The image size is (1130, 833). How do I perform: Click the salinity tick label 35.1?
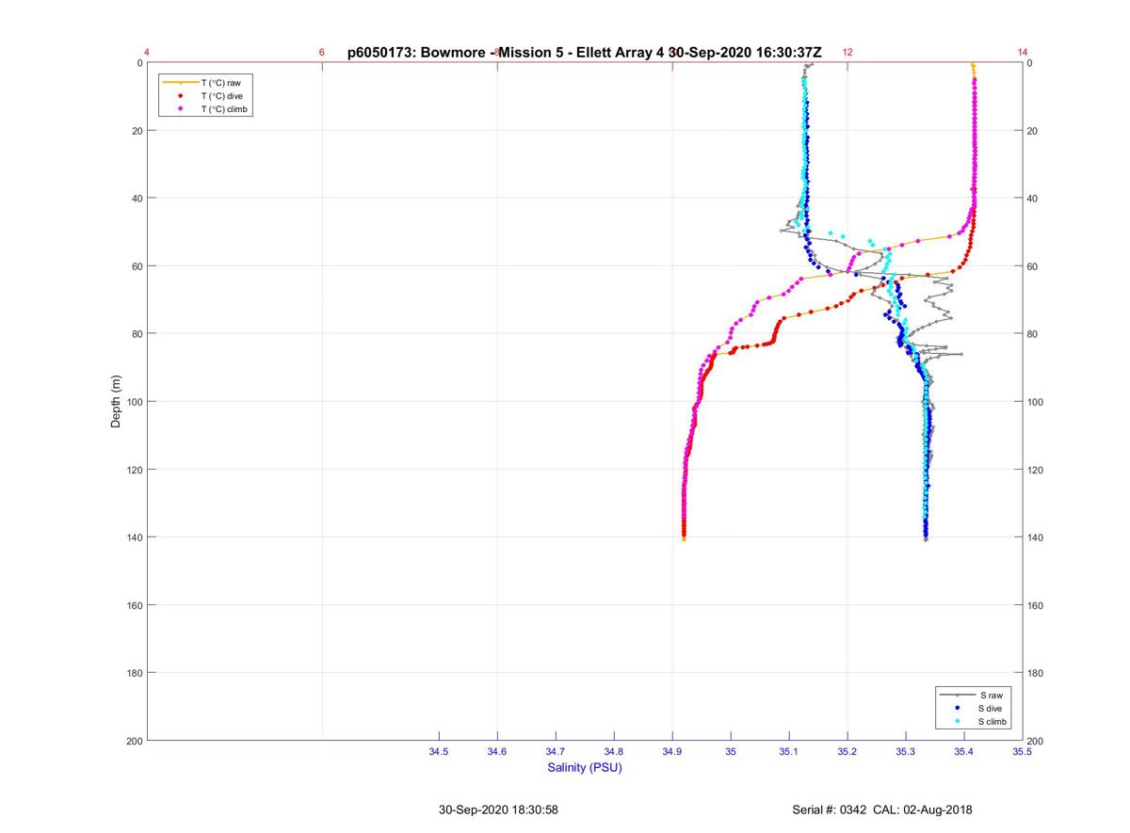789,752
